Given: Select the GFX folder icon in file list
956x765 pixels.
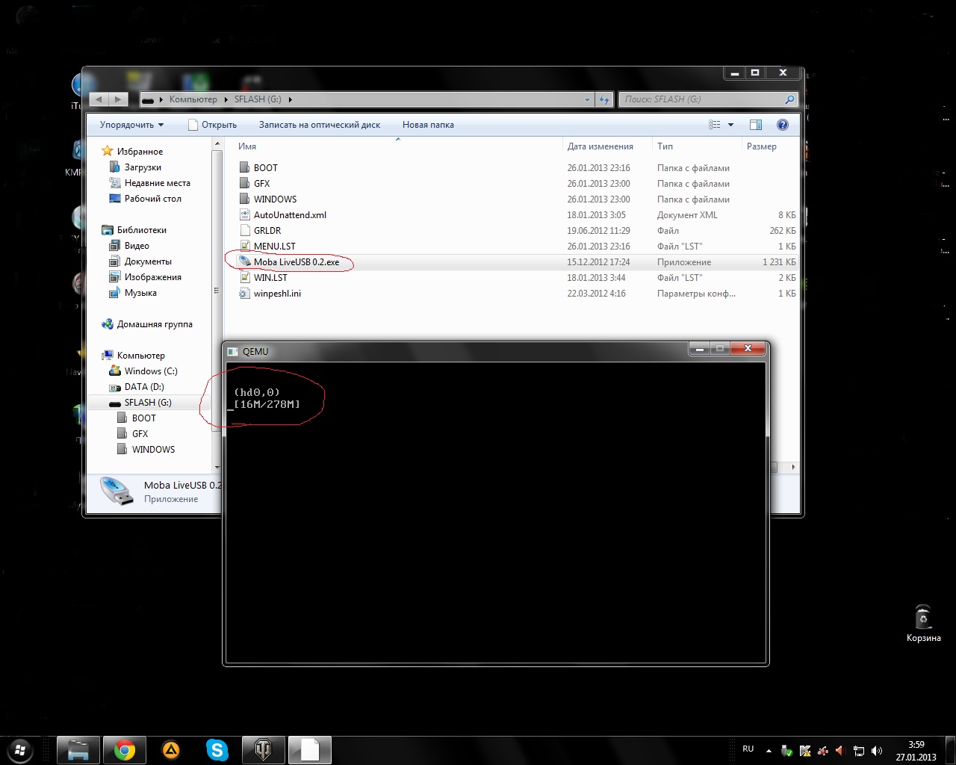Looking at the screenshot, I should pos(244,183).
